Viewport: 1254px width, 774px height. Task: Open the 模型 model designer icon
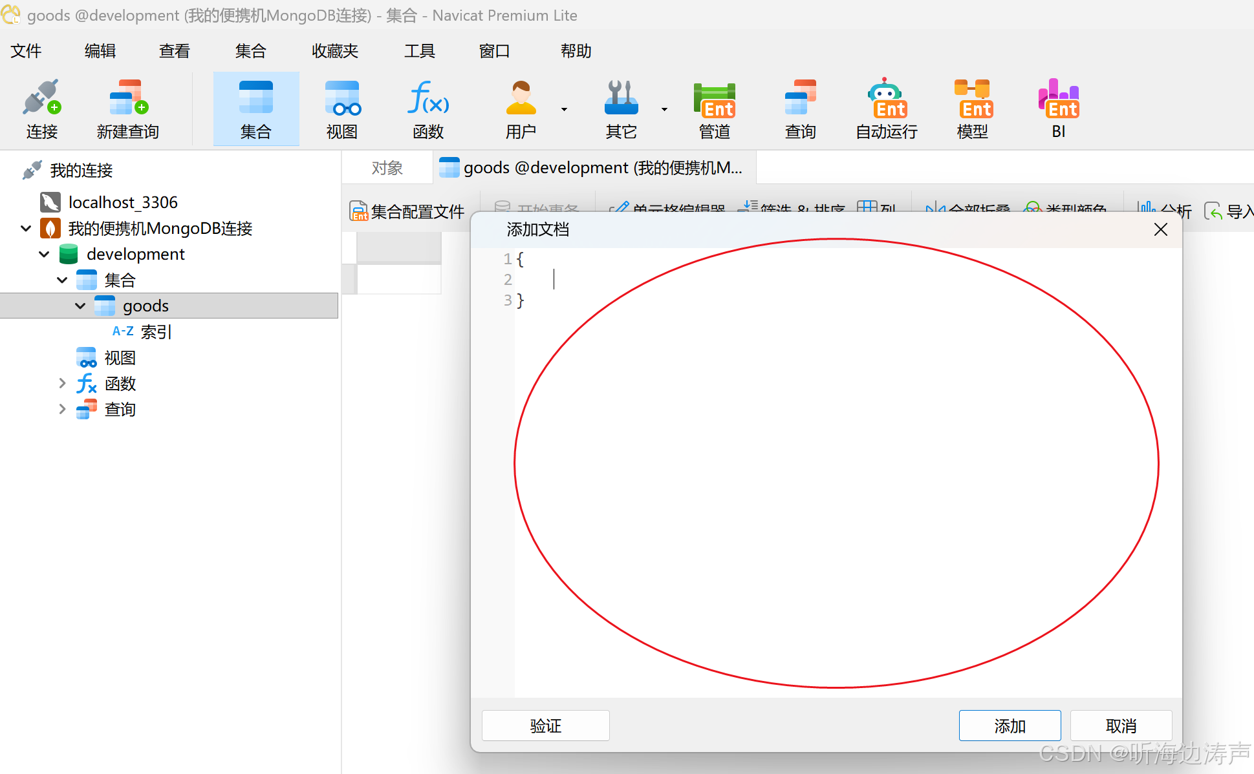coord(972,109)
